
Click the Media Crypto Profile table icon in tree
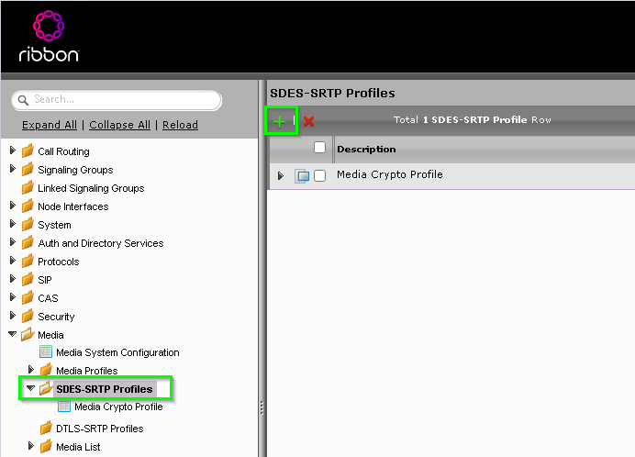click(x=64, y=406)
